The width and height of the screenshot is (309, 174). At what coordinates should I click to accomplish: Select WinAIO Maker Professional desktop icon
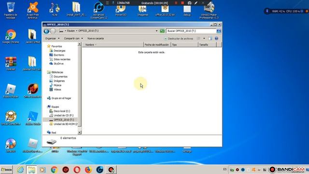[x=209, y=10]
